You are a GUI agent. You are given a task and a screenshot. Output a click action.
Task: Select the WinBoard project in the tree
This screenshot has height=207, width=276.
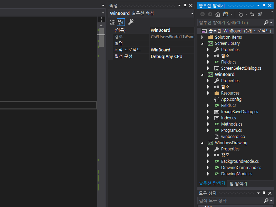click(x=225, y=75)
